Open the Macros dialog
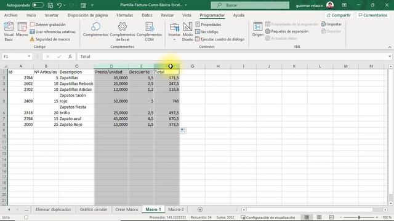The image size is (394, 221). [22, 29]
